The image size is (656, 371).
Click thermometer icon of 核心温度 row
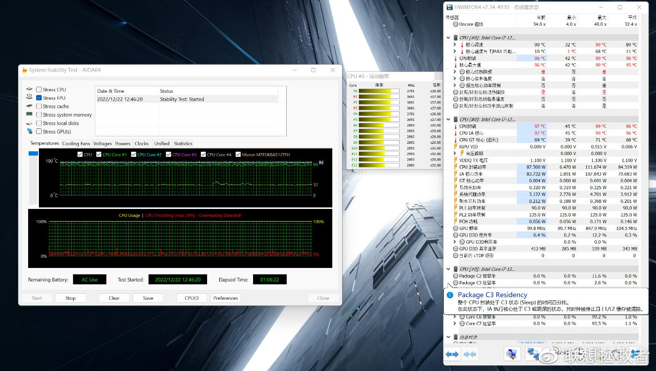(462, 45)
